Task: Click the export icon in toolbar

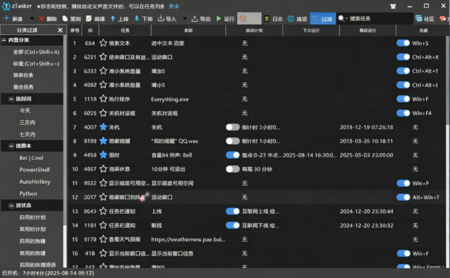Action: pos(194,18)
